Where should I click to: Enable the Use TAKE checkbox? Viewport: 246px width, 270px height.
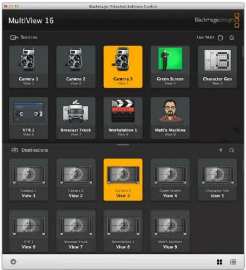point(220,38)
